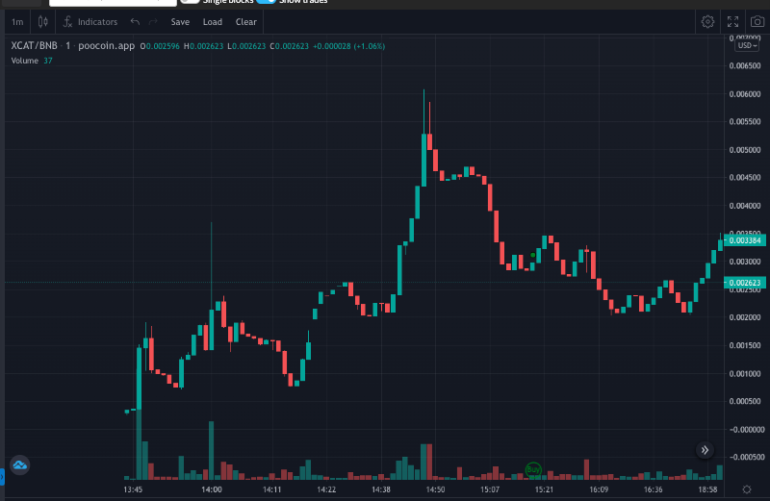Click the Volume 37 indicator label
The height and width of the screenshot is (501, 770).
[x=32, y=61]
